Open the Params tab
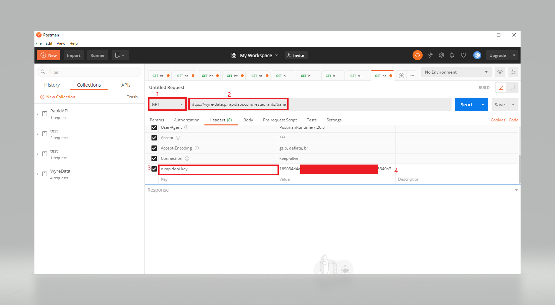 point(157,120)
